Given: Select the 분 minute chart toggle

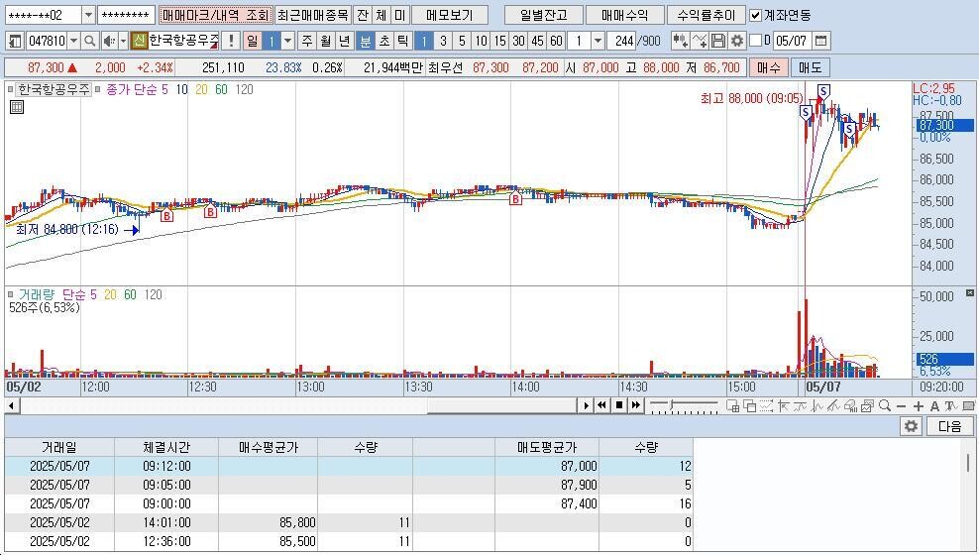Looking at the screenshot, I should pos(366,41).
